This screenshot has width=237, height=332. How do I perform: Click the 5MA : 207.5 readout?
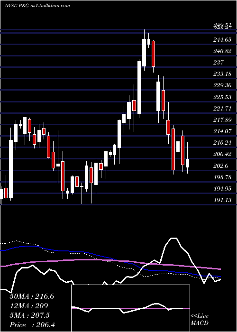[x=29, y=315]
